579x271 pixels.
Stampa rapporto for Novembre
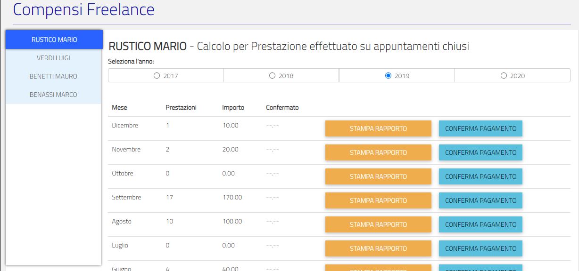click(378, 152)
